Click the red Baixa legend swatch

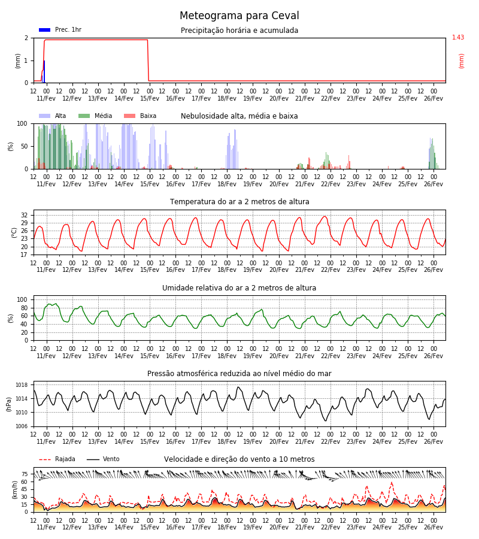pos(129,116)
